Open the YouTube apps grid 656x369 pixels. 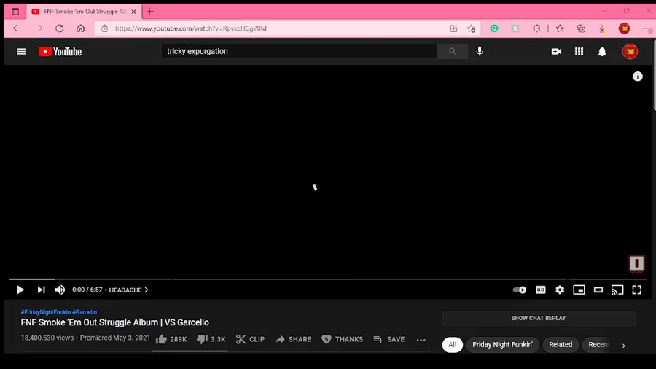pyautogui.click(x=579, y=52)
